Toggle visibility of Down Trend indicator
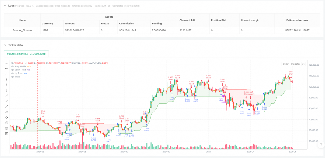The width and height of the screenshot is (325, 158). (x=12, y=70)
